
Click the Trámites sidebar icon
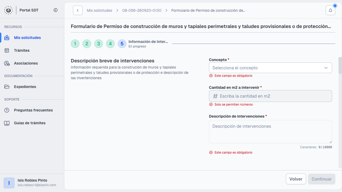click(7, 50)
